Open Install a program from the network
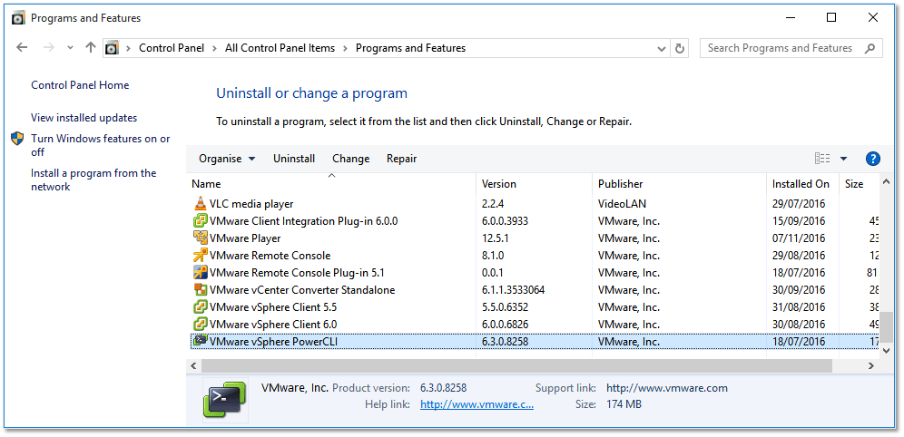Screen dimensions: 904x437 tap(93, 180)
